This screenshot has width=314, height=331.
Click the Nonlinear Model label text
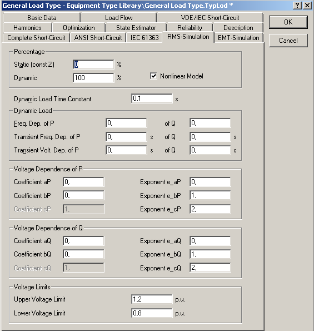(x=182, y=76)
